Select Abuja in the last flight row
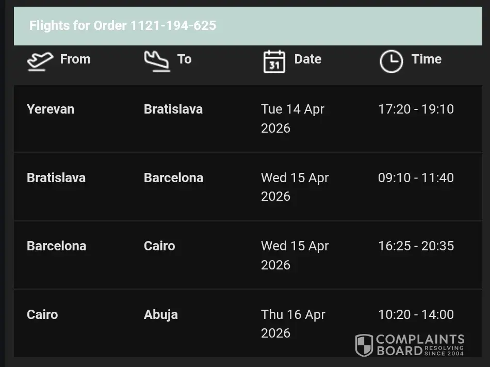 click(161, 315)
